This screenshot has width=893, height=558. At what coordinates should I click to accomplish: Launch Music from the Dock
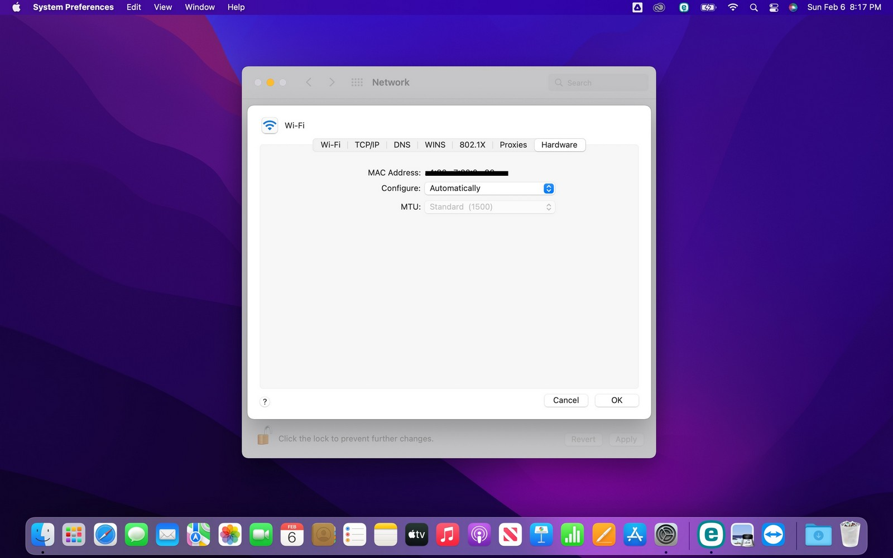coord(448,535)
